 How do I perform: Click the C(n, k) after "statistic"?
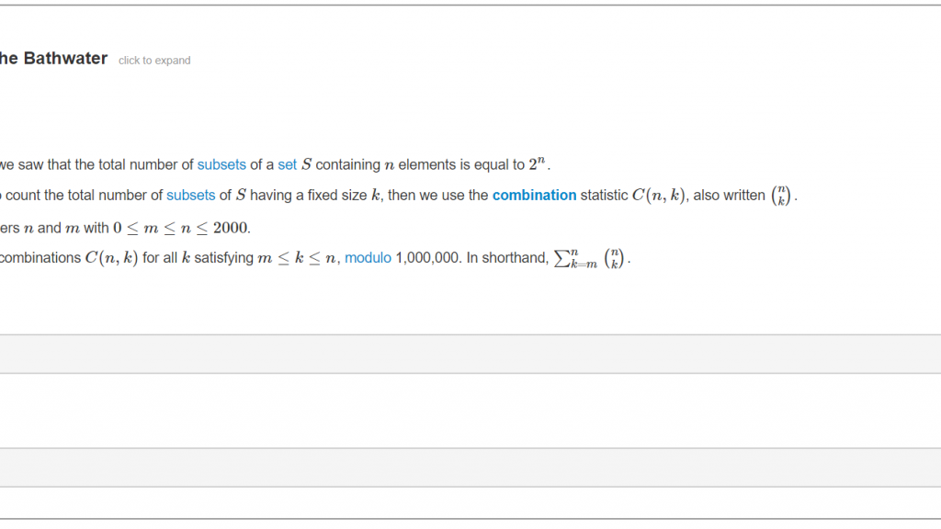(658, 196)
